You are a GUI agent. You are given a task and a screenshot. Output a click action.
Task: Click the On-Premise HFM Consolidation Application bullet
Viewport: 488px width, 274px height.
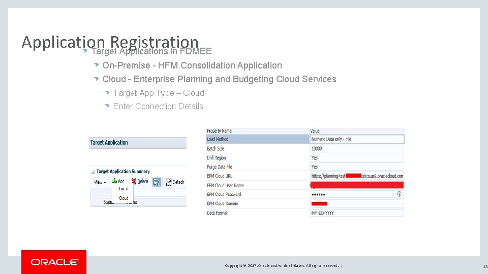tap(192, 65)
